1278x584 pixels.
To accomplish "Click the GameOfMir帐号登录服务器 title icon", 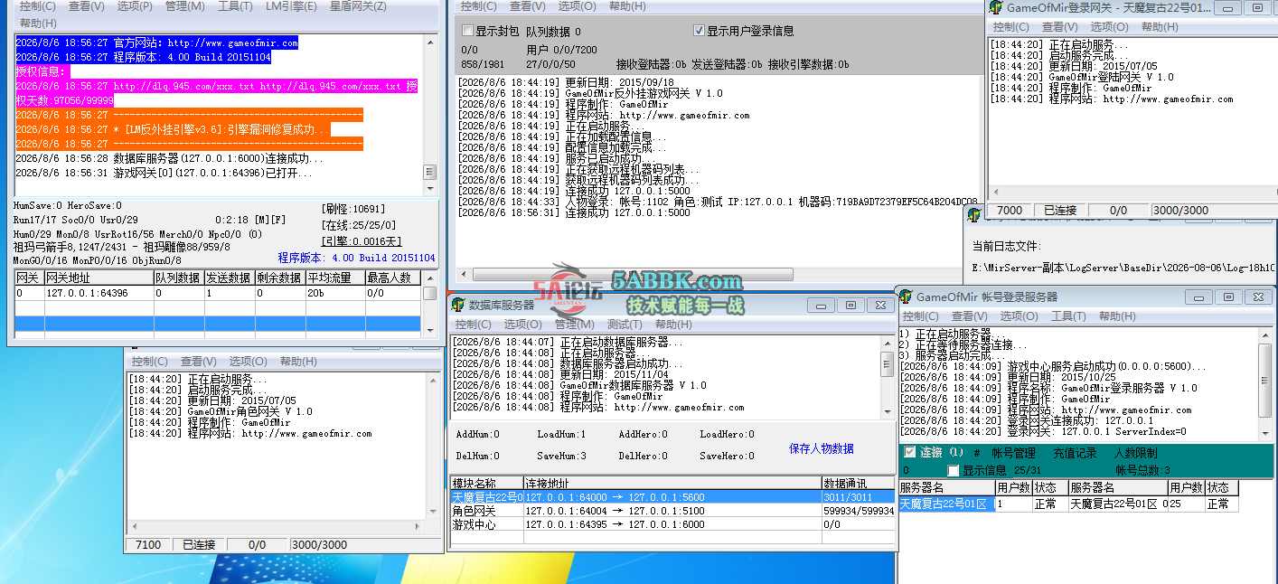I will pos(905,296).
